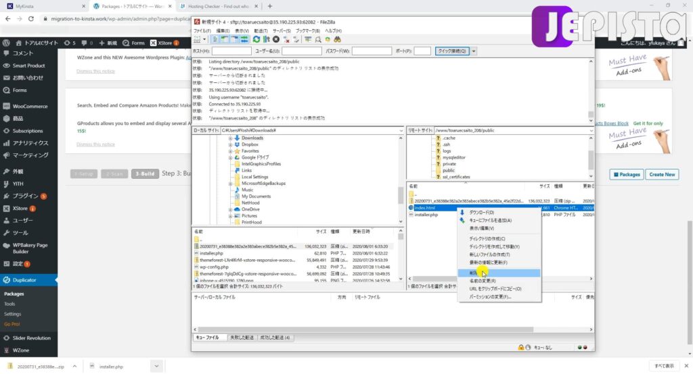Select wp-config.php in the local file list
This screenshot has height=374, width=693.
[x=214, y=267]
